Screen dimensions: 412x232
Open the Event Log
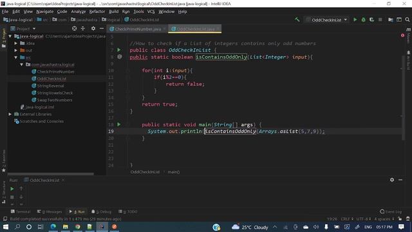[391, 212]
